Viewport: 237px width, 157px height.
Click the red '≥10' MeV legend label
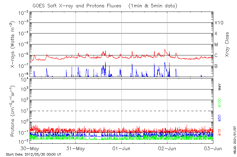(220, 132)
